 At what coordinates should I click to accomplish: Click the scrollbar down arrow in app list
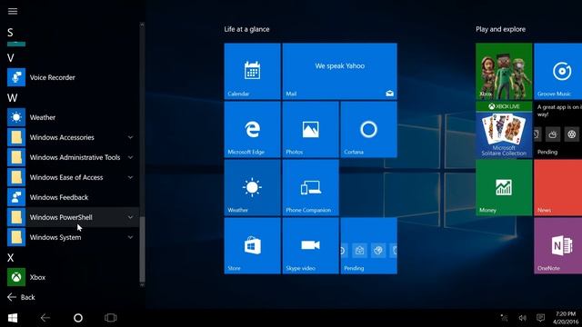(142, 284)
